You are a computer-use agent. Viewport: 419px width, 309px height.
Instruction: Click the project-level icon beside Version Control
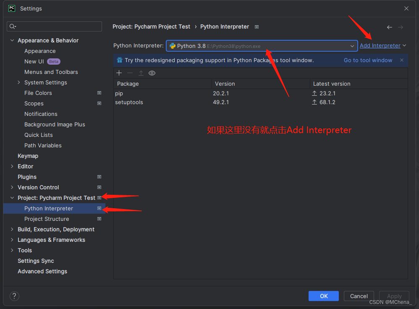tap(99, 187)
